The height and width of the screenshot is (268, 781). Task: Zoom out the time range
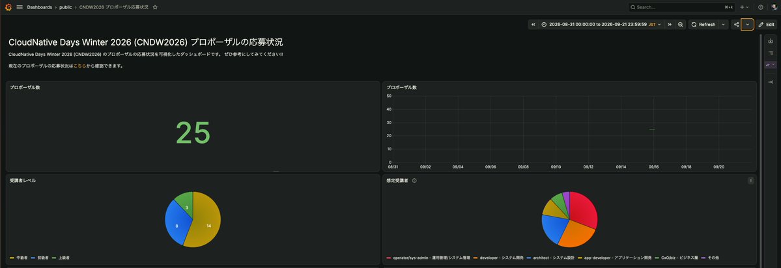click(681, 24)
